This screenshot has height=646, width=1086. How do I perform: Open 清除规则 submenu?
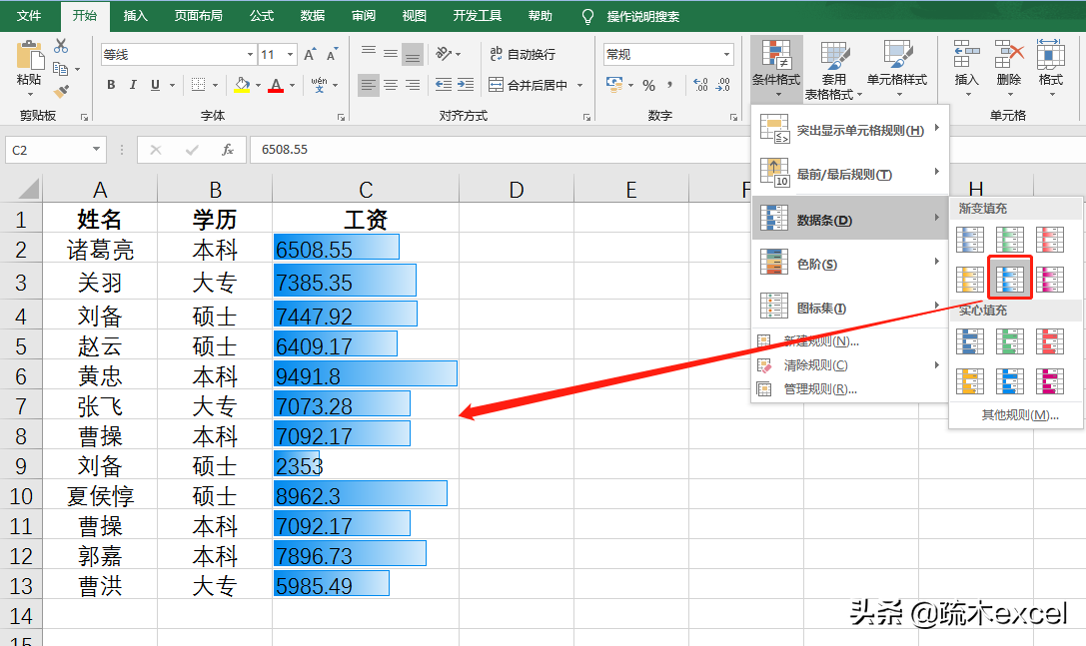point(850,364)
